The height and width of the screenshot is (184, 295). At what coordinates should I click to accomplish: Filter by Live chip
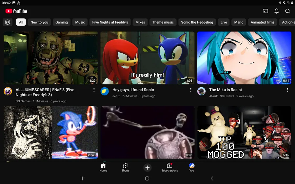224,22
